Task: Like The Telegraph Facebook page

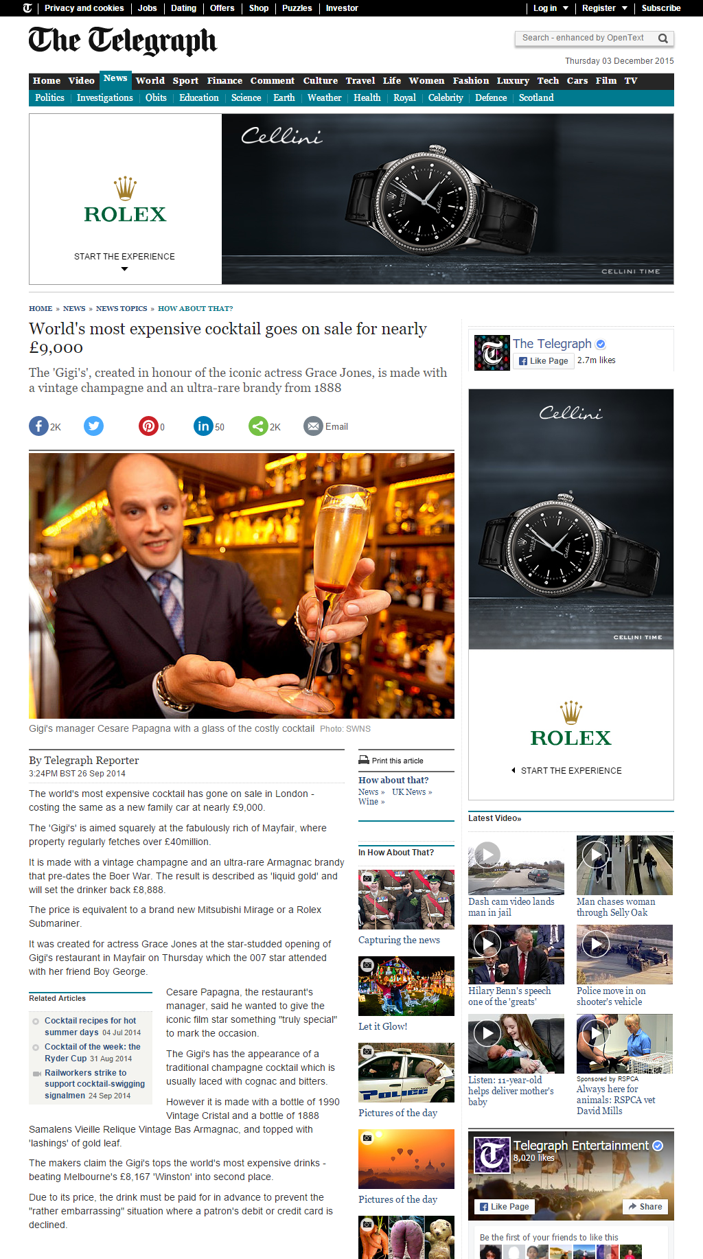Action: click(543, 361)
